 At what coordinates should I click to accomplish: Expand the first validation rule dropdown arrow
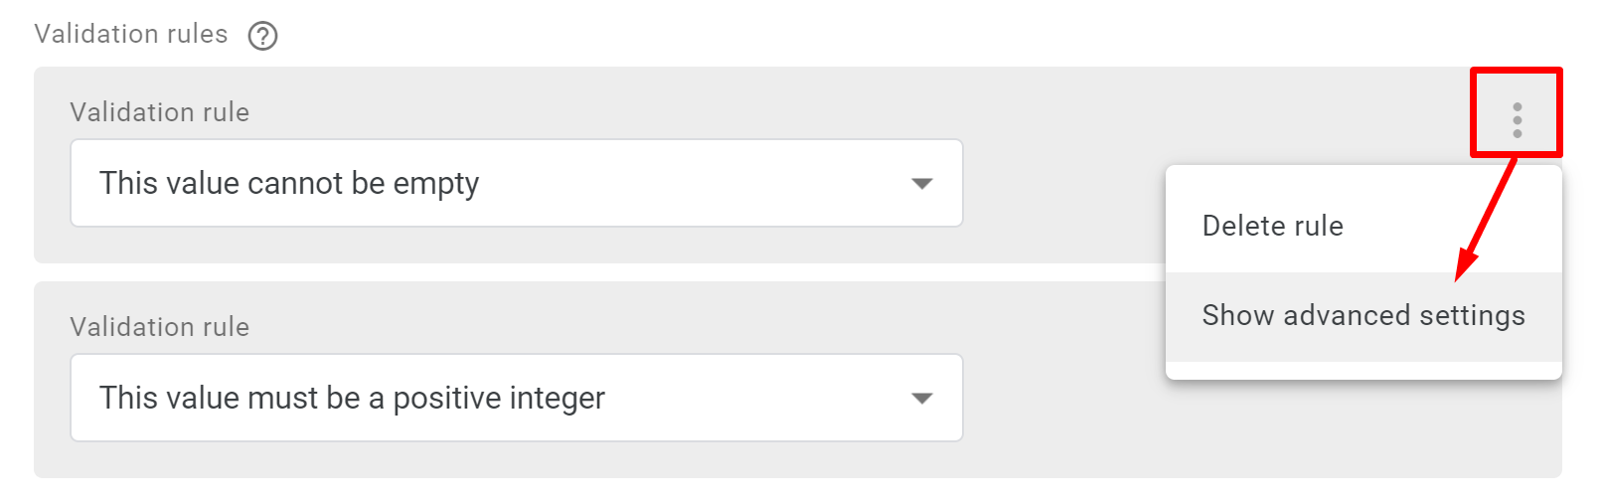tap(922, 184)
